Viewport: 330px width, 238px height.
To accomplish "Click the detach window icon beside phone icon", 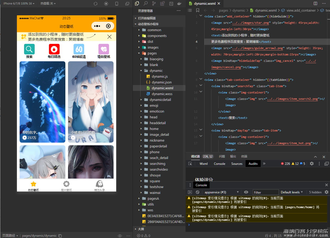I will click(127, 4).
